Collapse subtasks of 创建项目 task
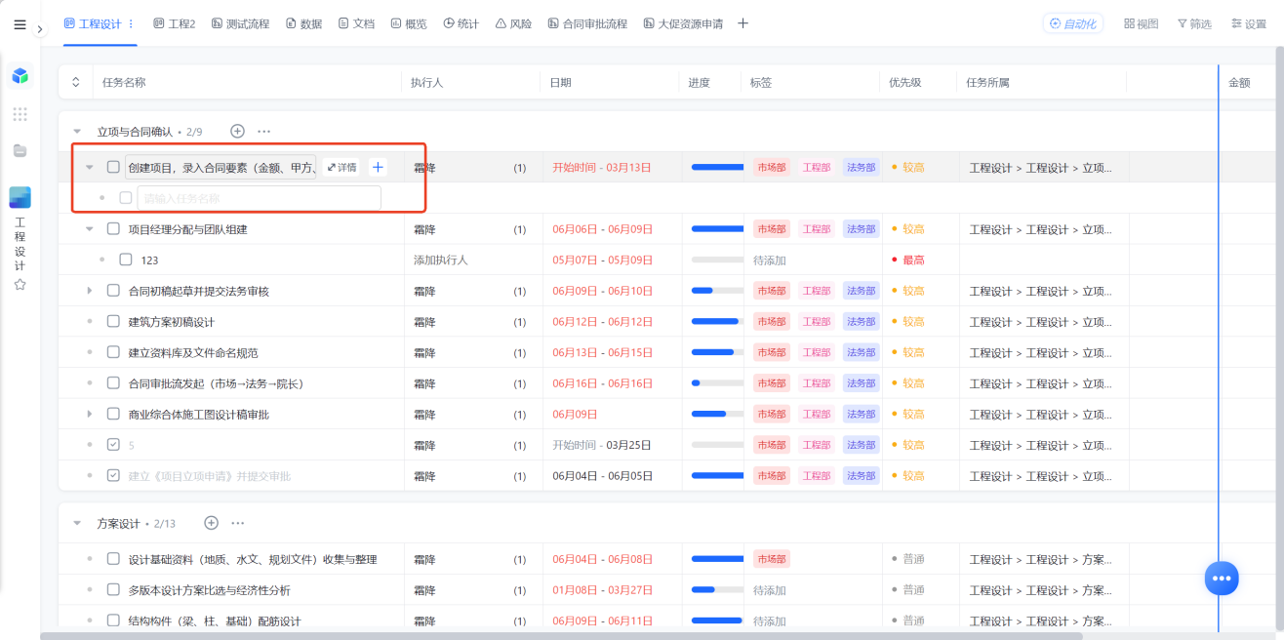The width and height of the screenshot is (1284, 640). (90, 168)
